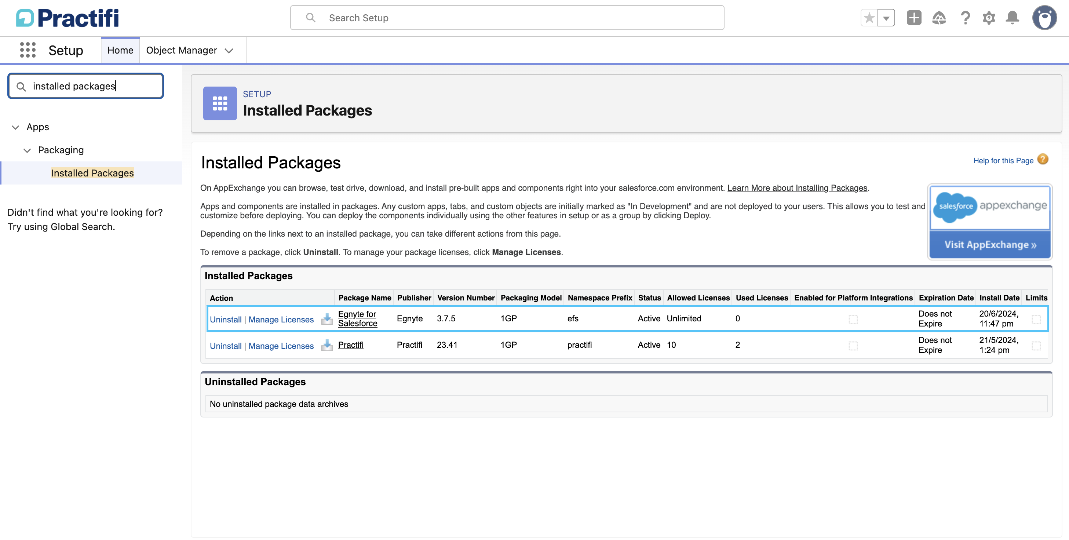Click the Unlimited allowed licenses cell
Image resolution: width=1069 pixels, height=540 pixels.
[x=684, y=319]
